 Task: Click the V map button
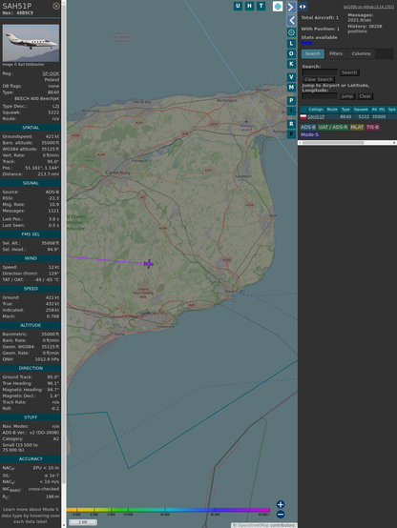pyautogui.click(x=291, y=77)
